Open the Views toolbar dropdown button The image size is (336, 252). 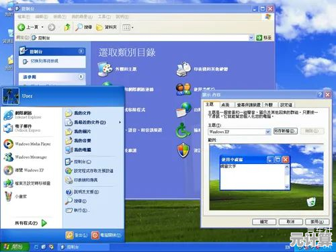(x=128, y=28)
